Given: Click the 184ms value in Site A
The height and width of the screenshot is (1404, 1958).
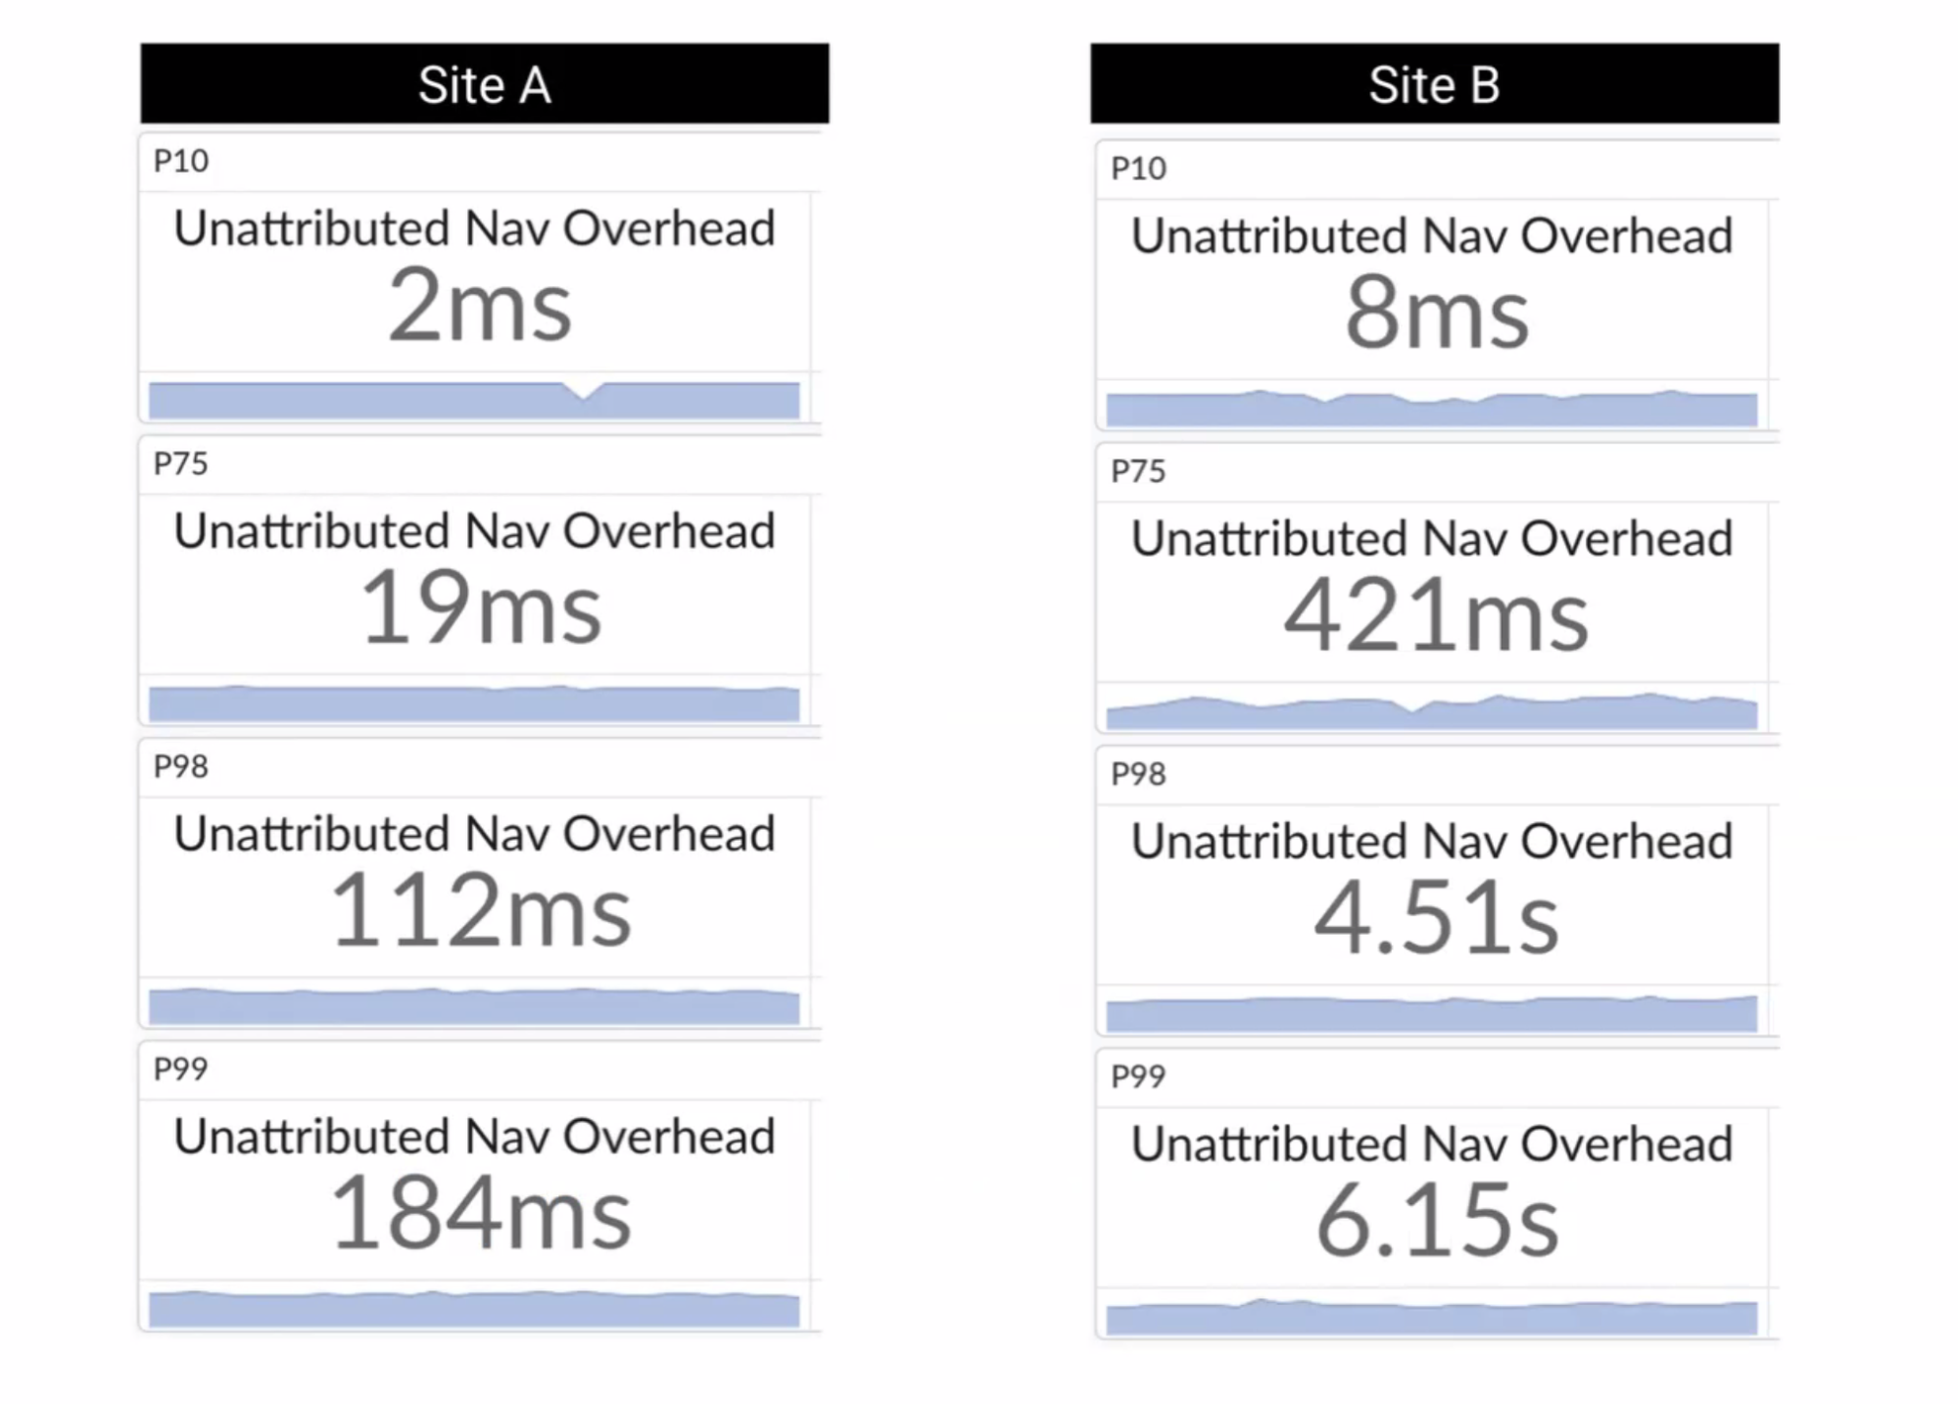Looking at the screenshot, I should point(480,1214).
